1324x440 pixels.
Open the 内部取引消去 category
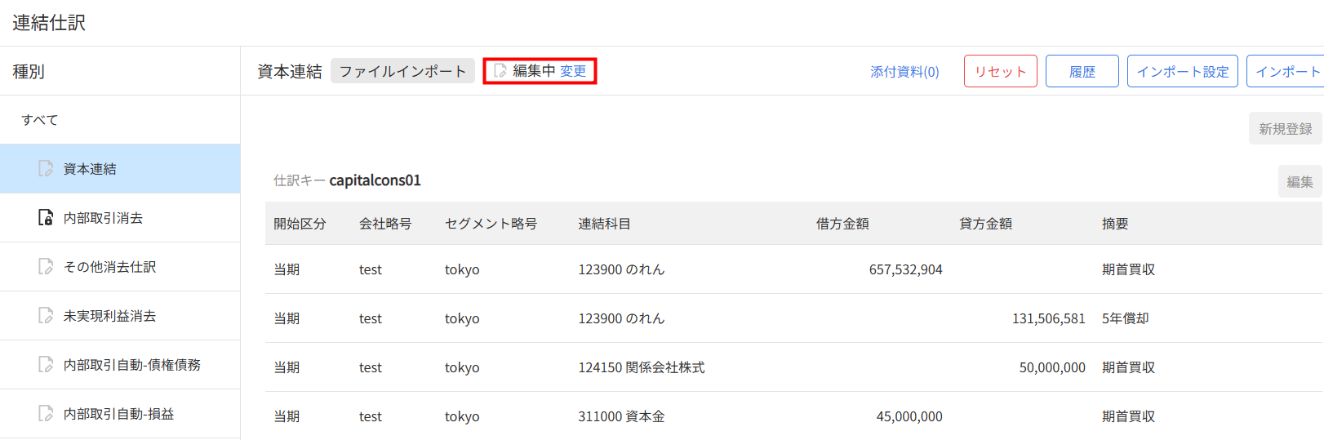pyautogui.click(x=103, y=218)
